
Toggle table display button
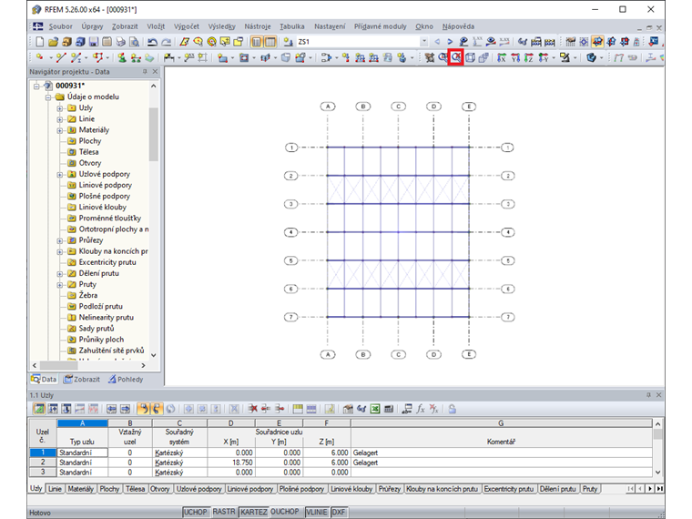[x=270, y=42]
